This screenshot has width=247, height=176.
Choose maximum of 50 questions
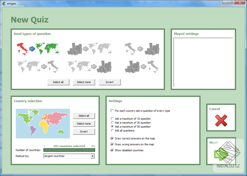coord(112,127)
